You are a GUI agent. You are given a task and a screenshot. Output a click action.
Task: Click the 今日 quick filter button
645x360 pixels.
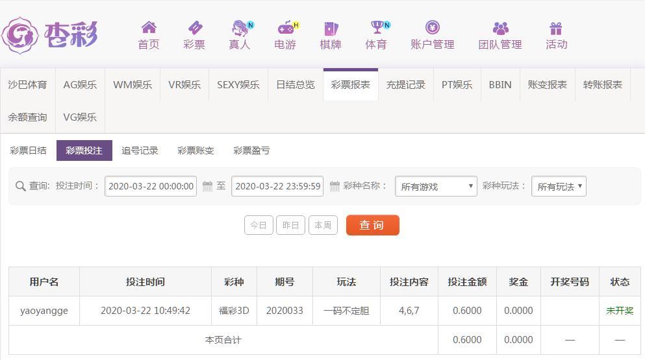(x=259, y=225)
